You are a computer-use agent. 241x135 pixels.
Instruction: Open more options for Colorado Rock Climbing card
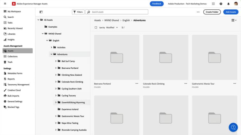tap(186, 83)
